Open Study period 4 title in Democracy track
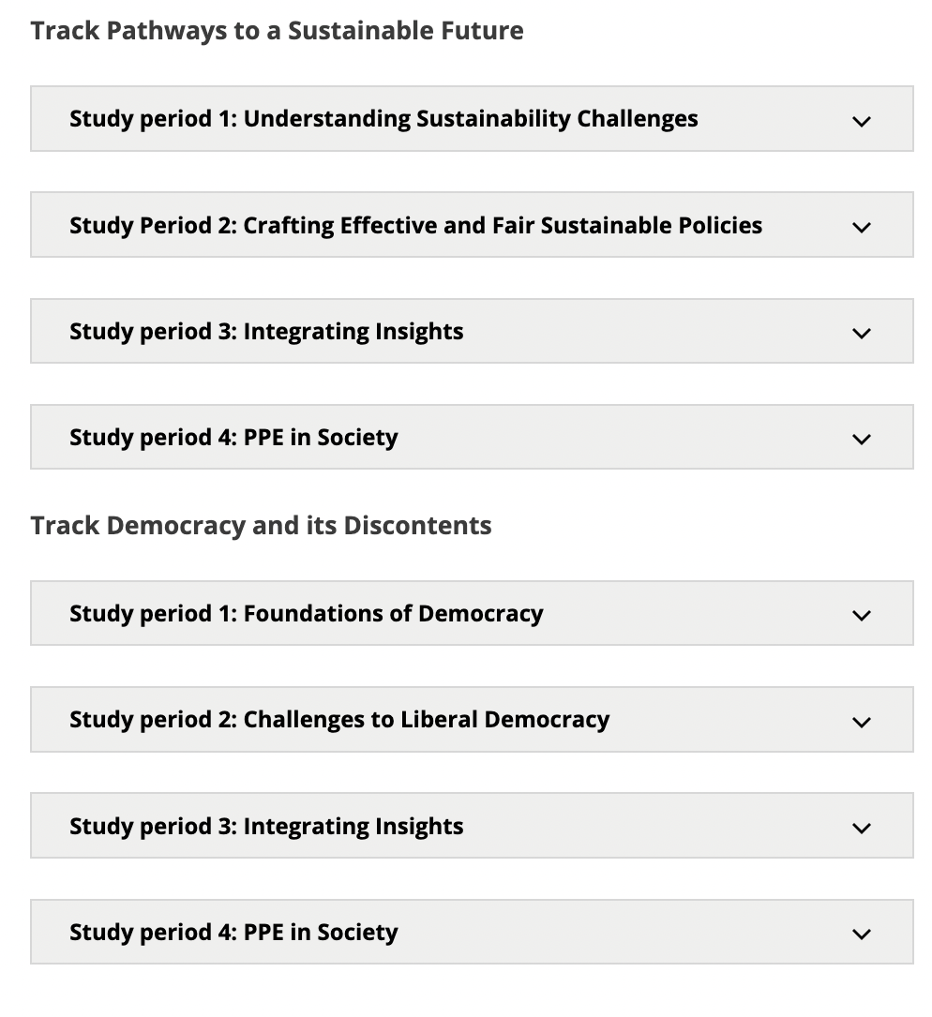 (x=233, y=932)
